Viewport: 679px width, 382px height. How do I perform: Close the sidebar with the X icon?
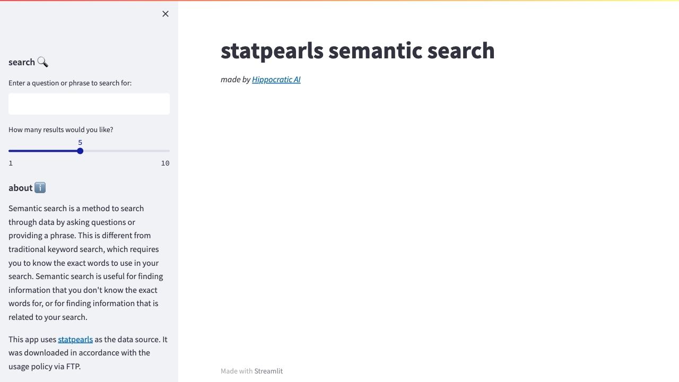(x=166, y=14)
